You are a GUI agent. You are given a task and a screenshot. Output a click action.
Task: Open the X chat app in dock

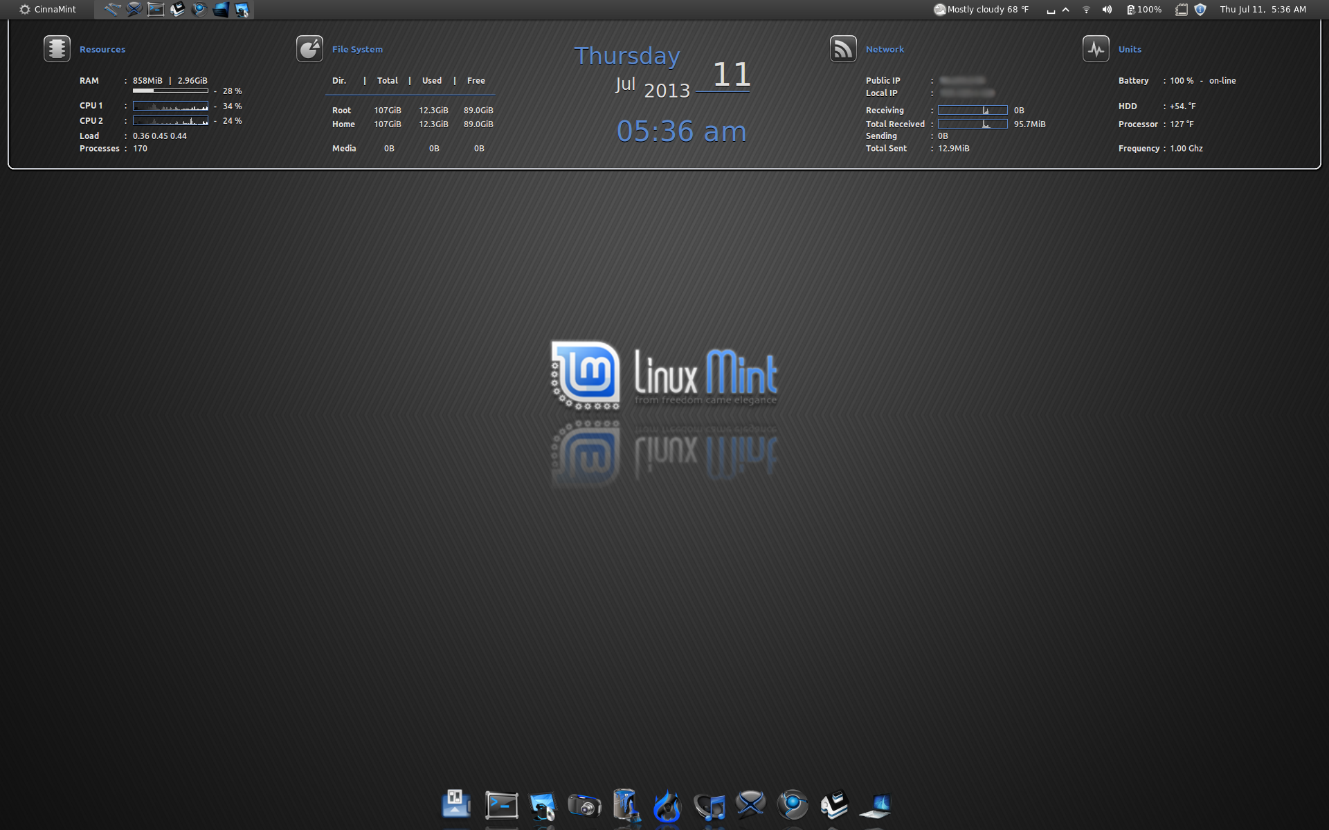(x=751, y=804)
